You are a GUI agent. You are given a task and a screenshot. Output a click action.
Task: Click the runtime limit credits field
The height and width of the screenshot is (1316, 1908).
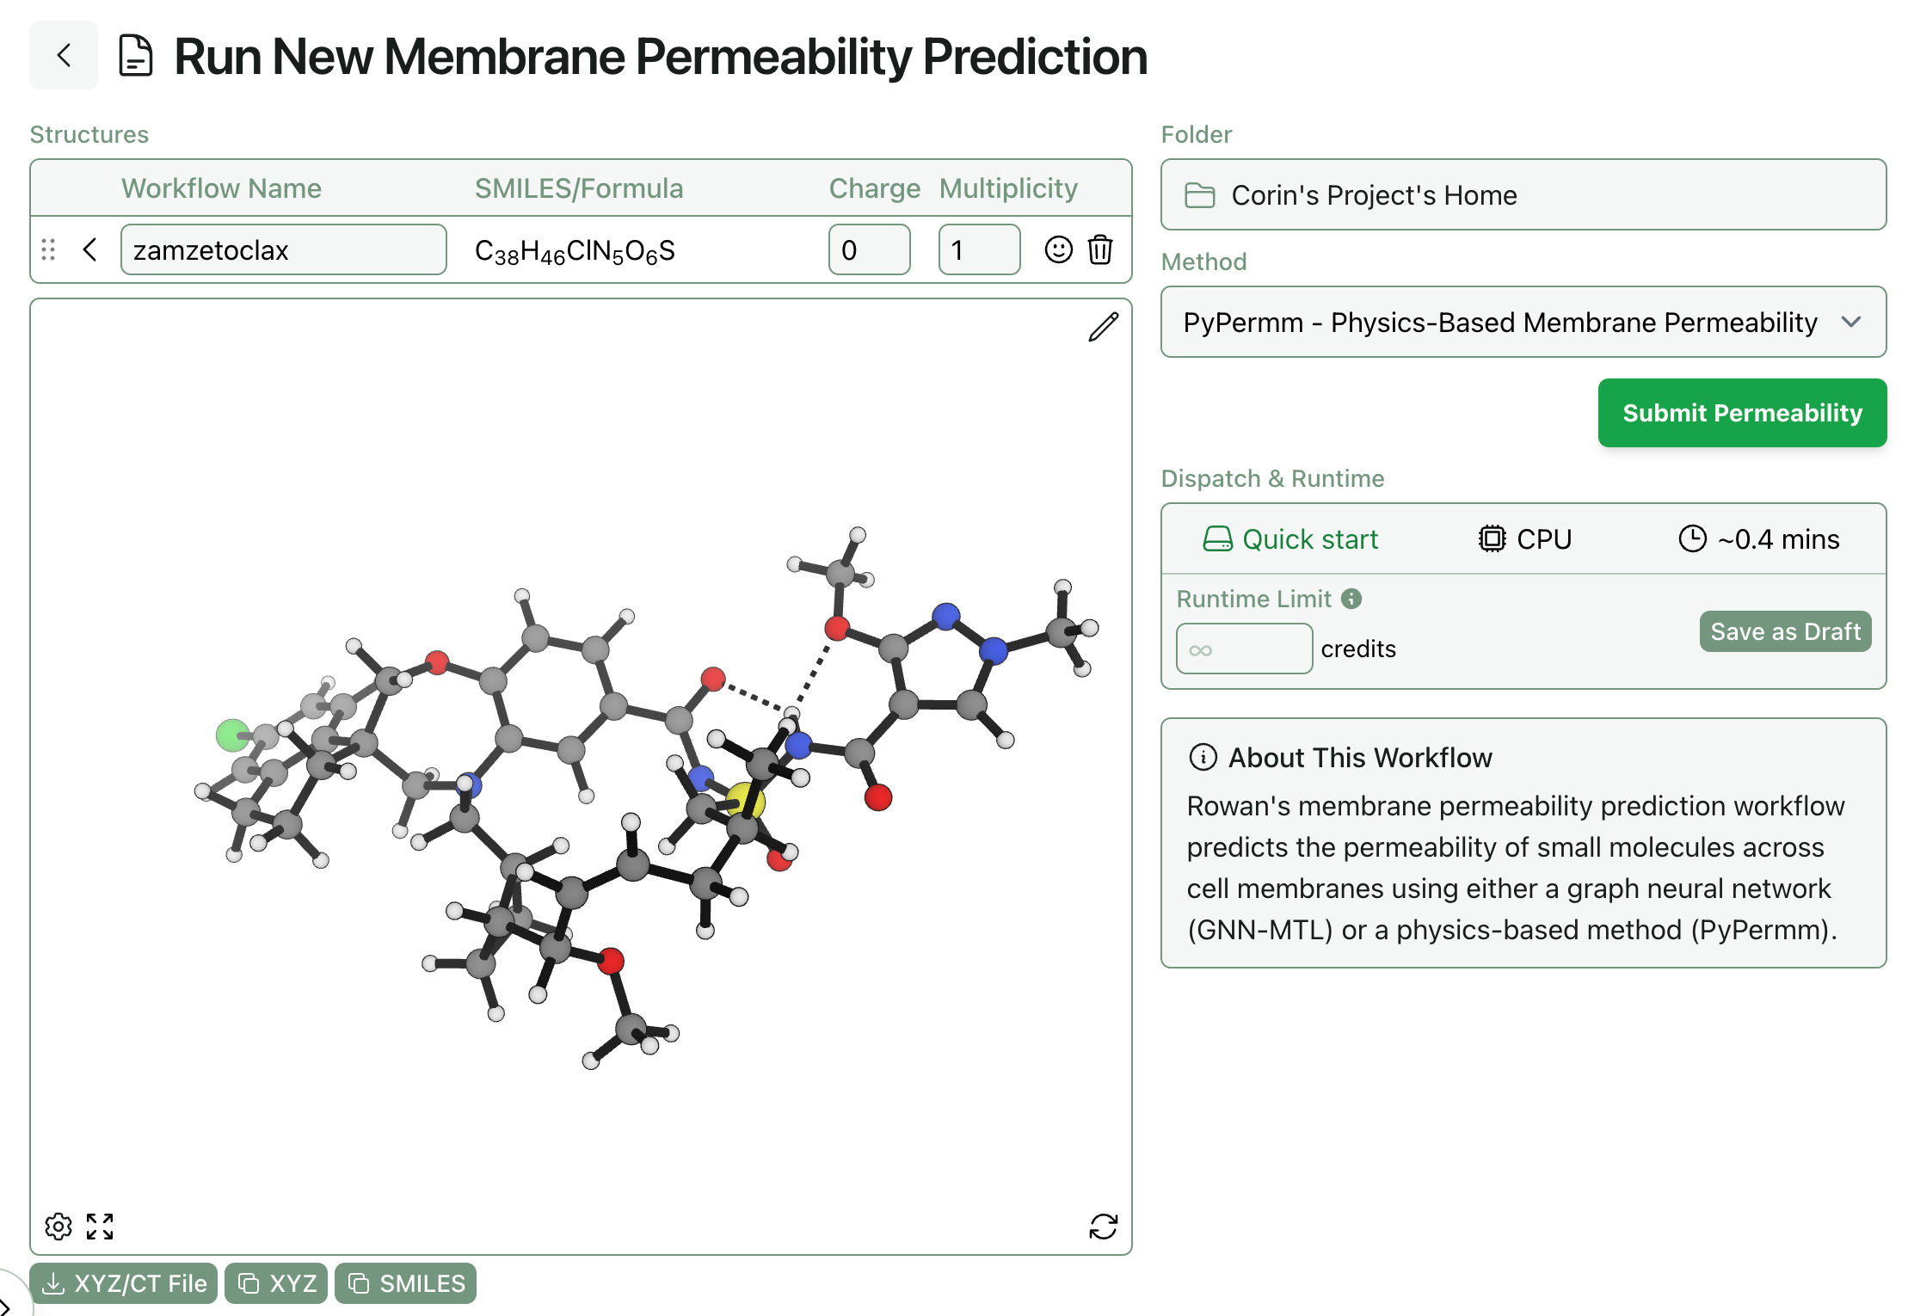1244,649
